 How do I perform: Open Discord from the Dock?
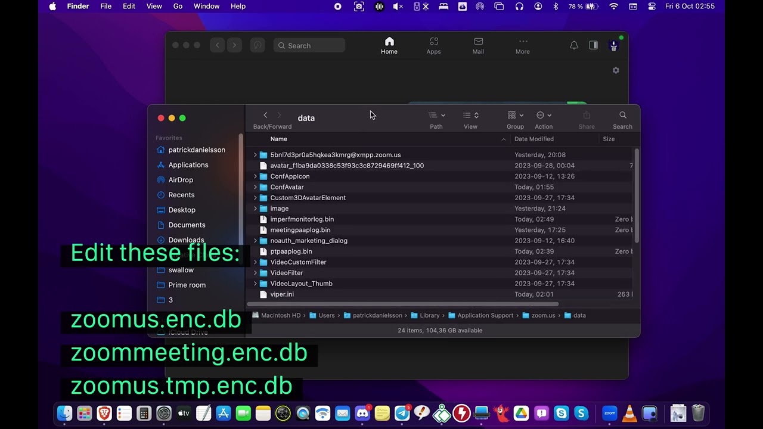point(362,413)
